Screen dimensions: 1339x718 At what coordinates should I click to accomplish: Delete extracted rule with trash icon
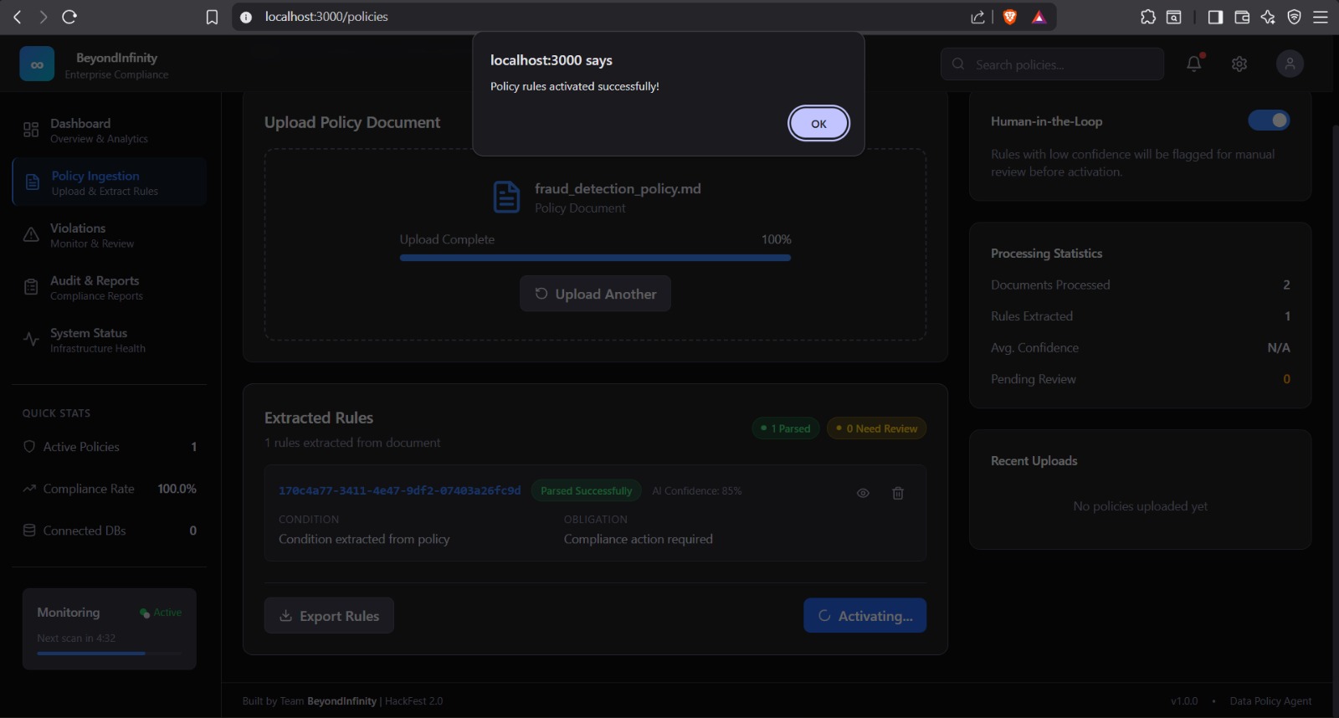(898, 493)
